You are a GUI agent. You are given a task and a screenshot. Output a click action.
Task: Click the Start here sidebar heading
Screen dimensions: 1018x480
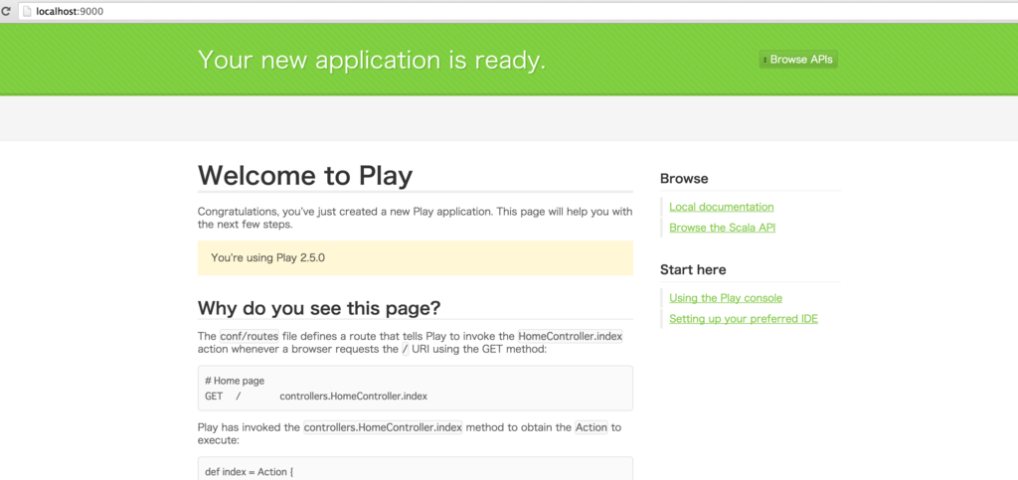pyautogui.click(x=693, y=269)
